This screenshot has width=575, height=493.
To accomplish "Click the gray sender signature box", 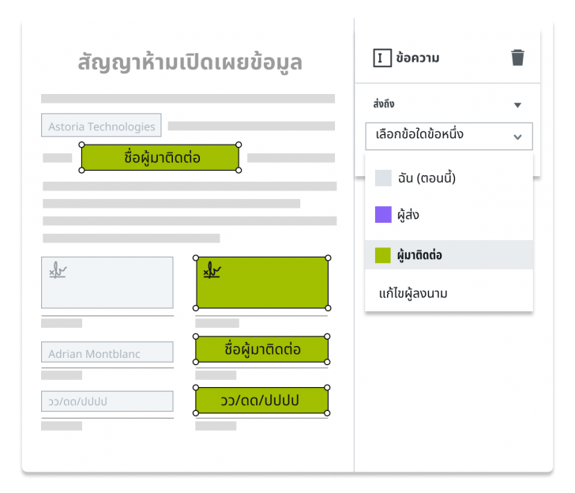I will (107, 283).
